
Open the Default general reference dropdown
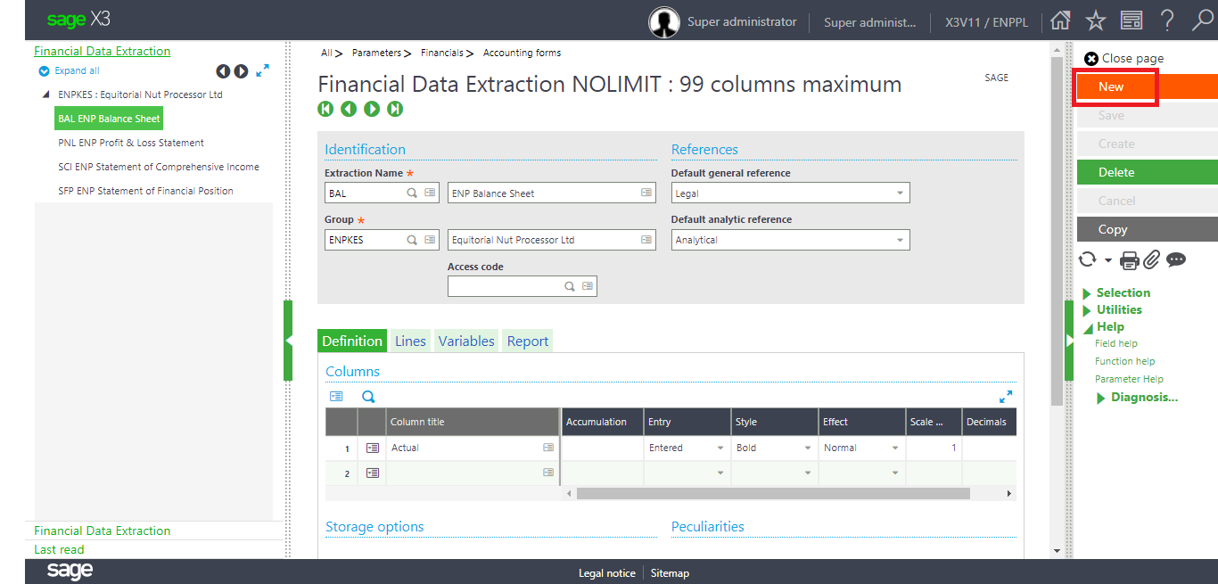[x=901, y=192]
